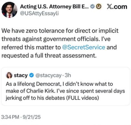Screen dimensions: 131x125
Task: Click the stacy display name
Action: coord(21,75)
